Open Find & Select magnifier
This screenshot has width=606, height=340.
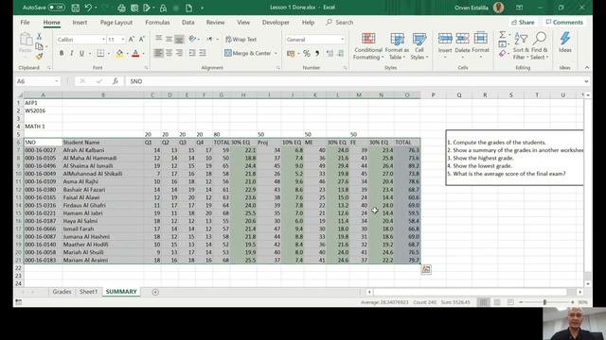[x=540, y=46]
